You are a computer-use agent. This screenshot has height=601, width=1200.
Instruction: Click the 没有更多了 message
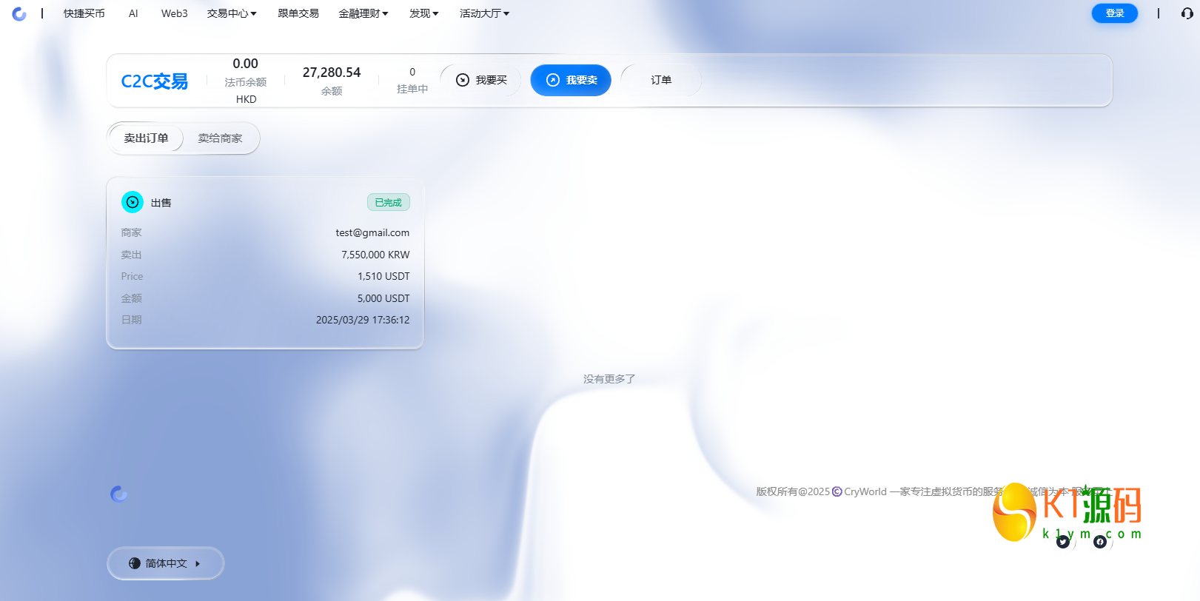pos(609,379)
